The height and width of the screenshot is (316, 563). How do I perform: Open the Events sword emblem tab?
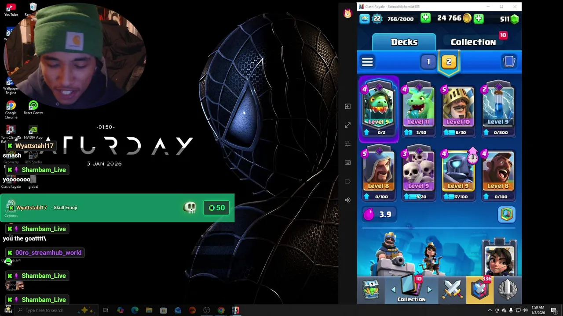pos(507,290)
